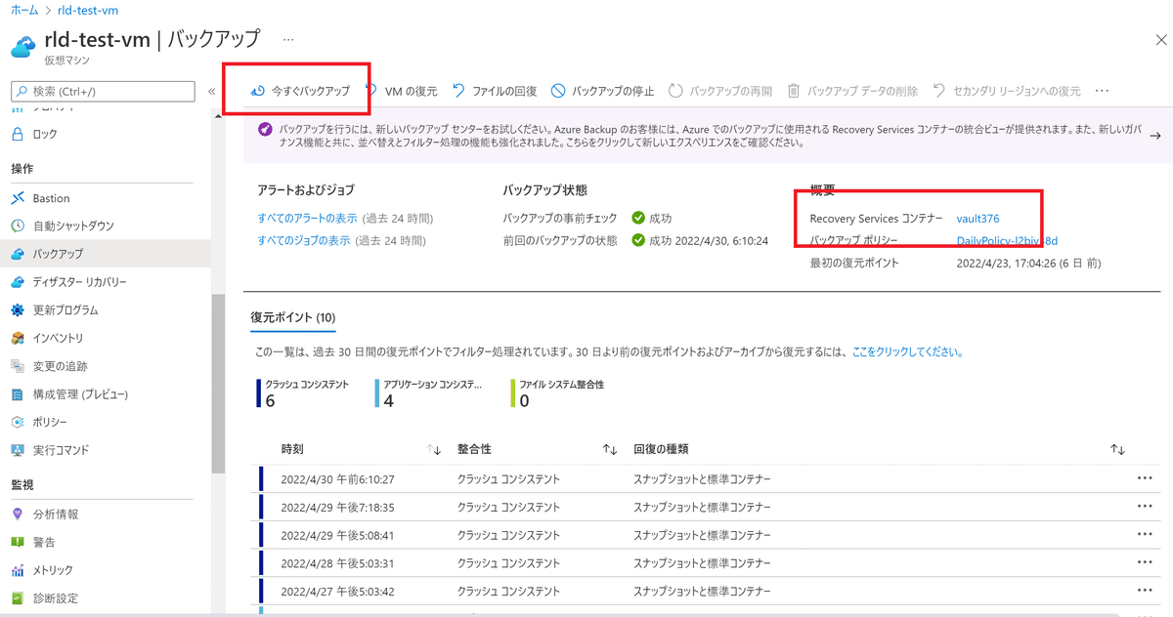Click すべてのアラートの表示 link
Viewport: 1173px width, 617px height.
click(308, 218)
